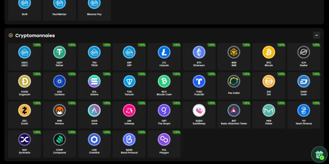Viewport: 329px width, 164px height.
Task: Click the coin icon beside Cryptomonnaies
Action: tap(11, 35)
